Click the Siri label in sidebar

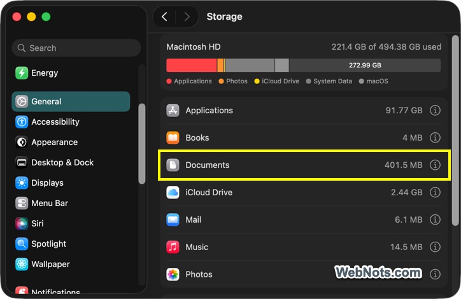(38, 223)
